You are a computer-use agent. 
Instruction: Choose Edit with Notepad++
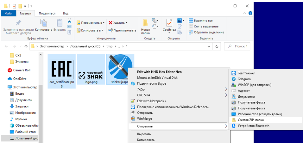(152, 101)
